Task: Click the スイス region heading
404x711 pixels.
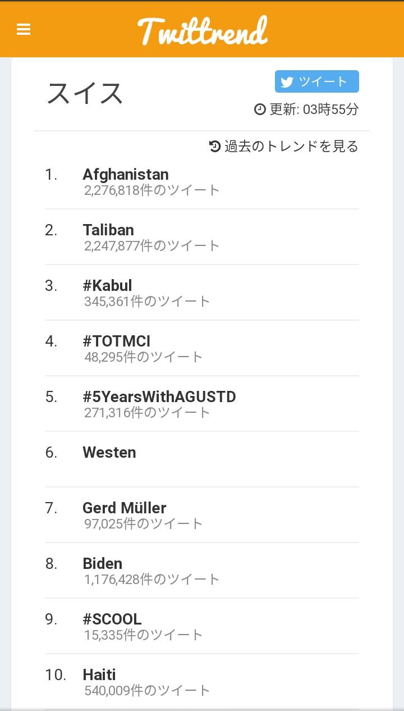Action: click(85, 93)
